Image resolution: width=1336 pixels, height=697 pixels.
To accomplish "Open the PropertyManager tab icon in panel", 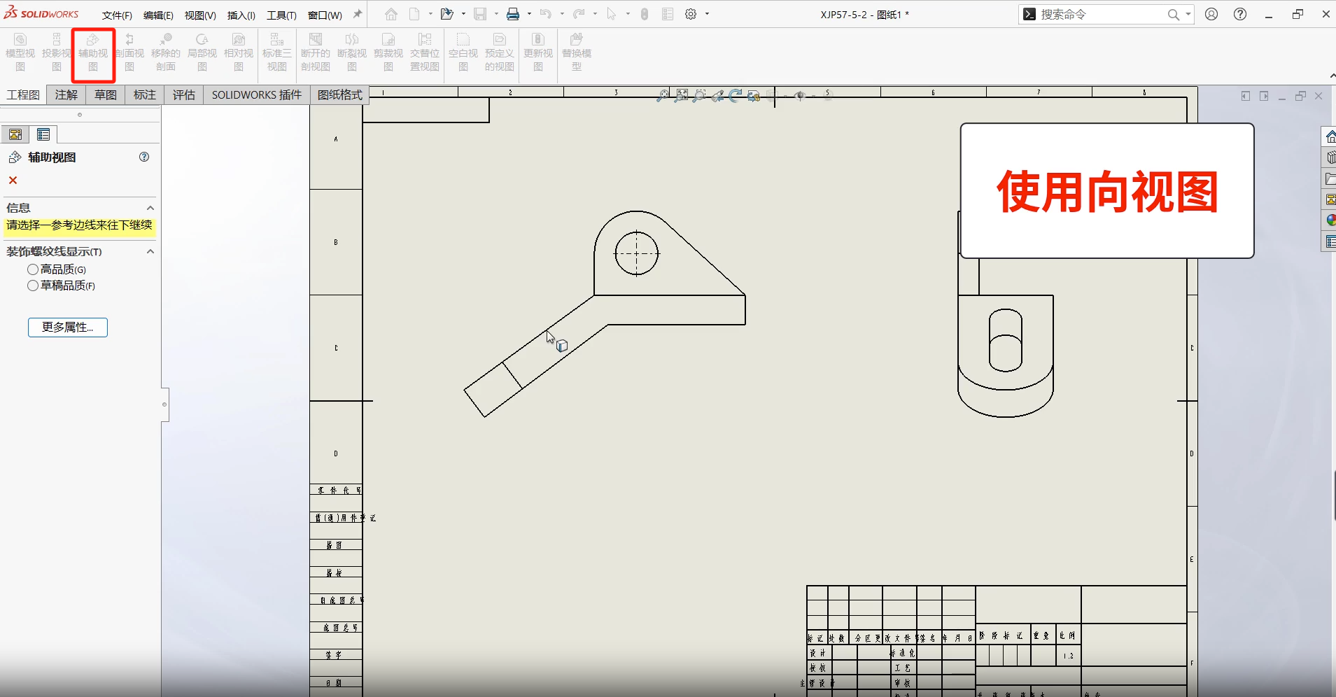I will coord(43,134).
